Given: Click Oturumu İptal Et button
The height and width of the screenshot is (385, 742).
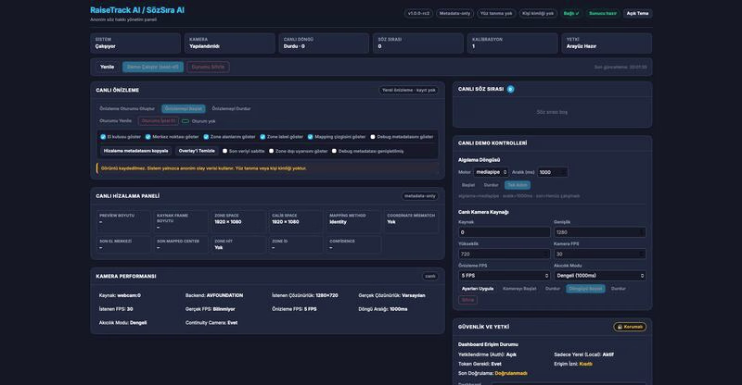Looking at the screenshot, I should point(159,121).
